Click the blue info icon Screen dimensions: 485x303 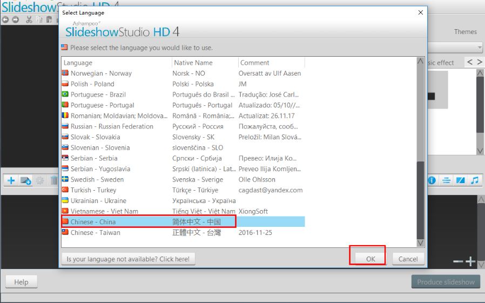(432, 180)
